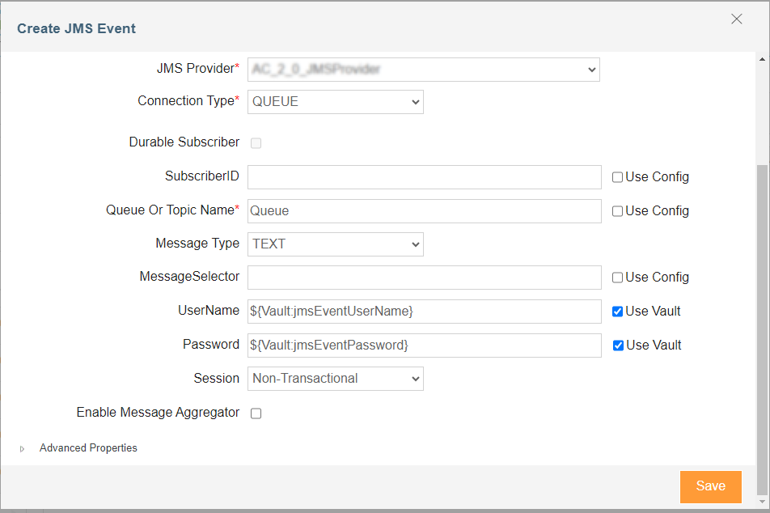Open the Session dropdown

[336, 379]
